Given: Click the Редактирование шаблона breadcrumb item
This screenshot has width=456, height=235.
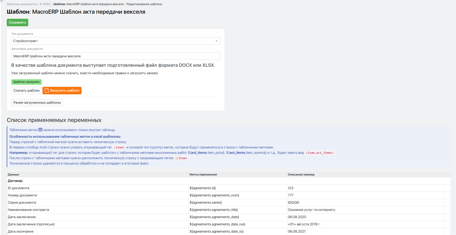Looking at the screenshot, I should pos(144,4).
